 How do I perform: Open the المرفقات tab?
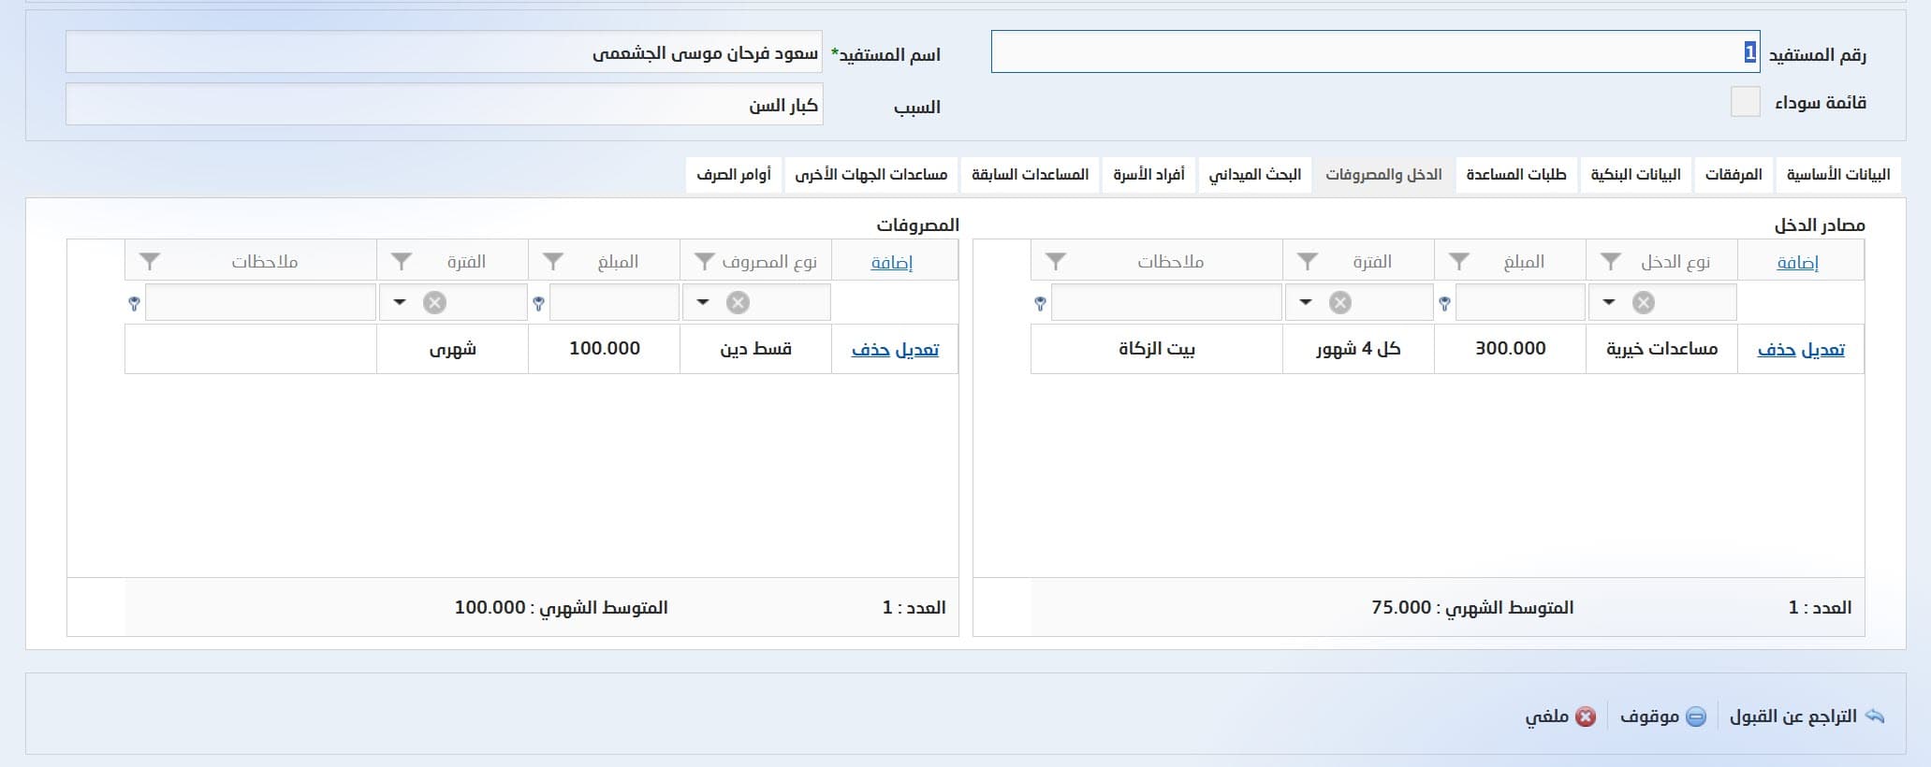click(x=1734, y=175)
